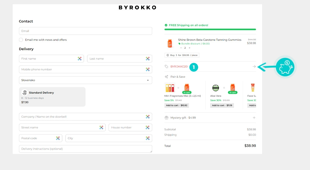This screenshot has width=310, height=170.
Task: Click the Pair & Save sparkle icon
Action: pos(167,77)
